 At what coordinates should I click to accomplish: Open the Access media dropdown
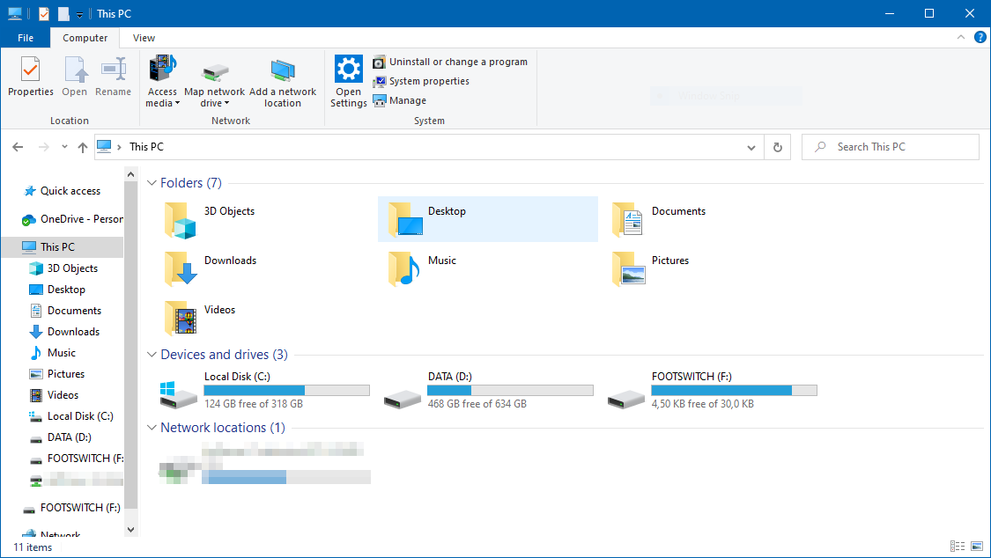162,81
